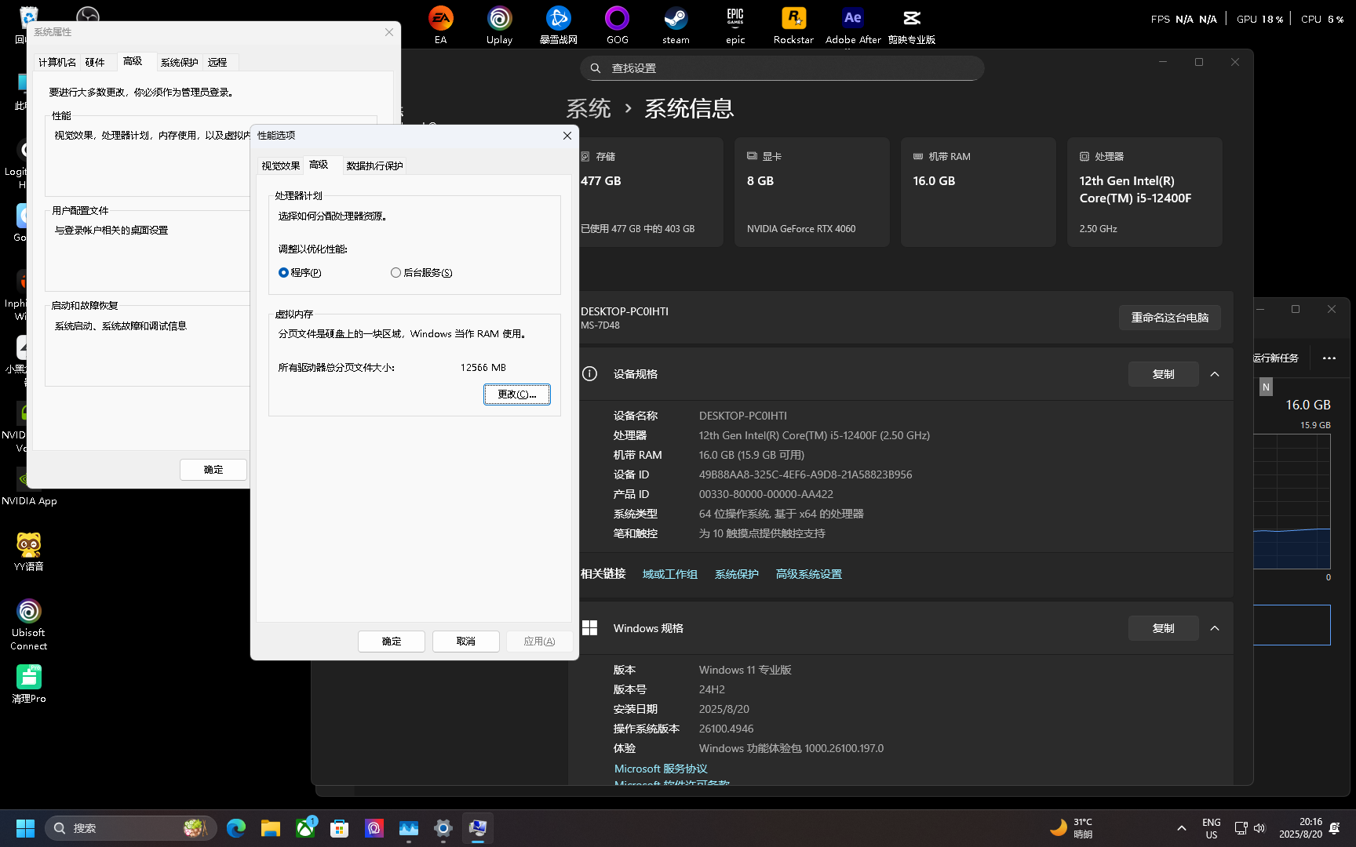Open the Task Manager more options menu
This screenshot has height=847, width=1356.
1329,358
